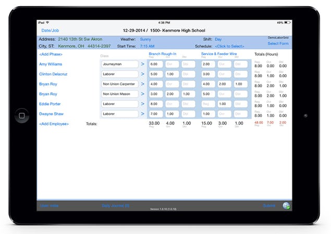This screenshot has height=234, width=331.
Task: Tap the iPad home button
Action: point(22,115)
